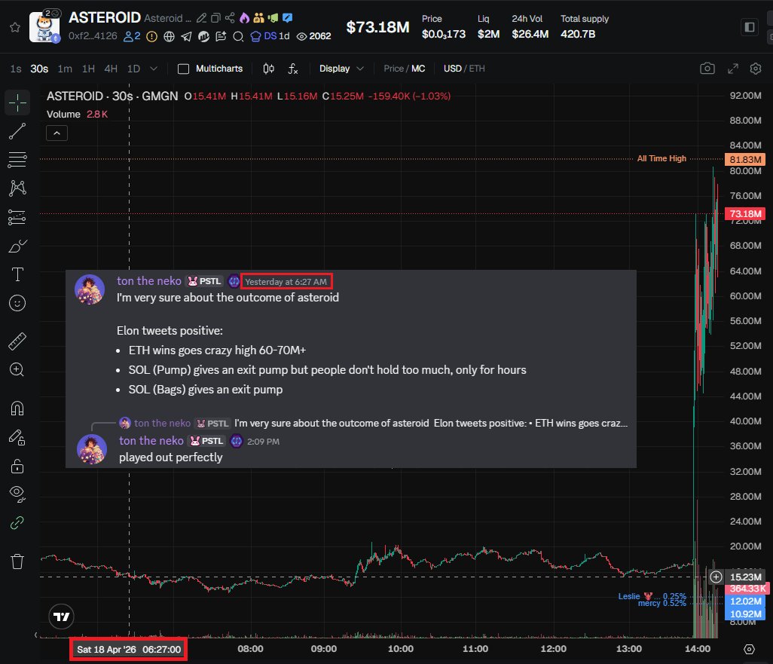Copy token name with the copy icon
This screenshot has height=664, width=773.
215,18
